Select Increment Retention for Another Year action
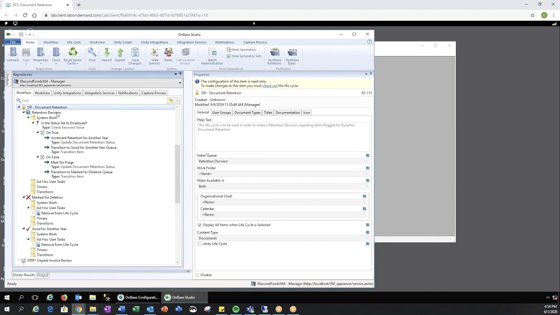The height and width of the screenshot is (315, 560). pyautogui.click(x=79, y=138)
